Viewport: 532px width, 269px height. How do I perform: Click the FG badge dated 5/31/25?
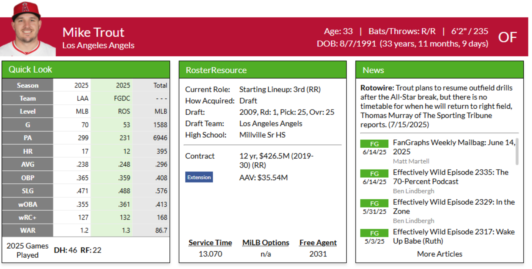374,203
